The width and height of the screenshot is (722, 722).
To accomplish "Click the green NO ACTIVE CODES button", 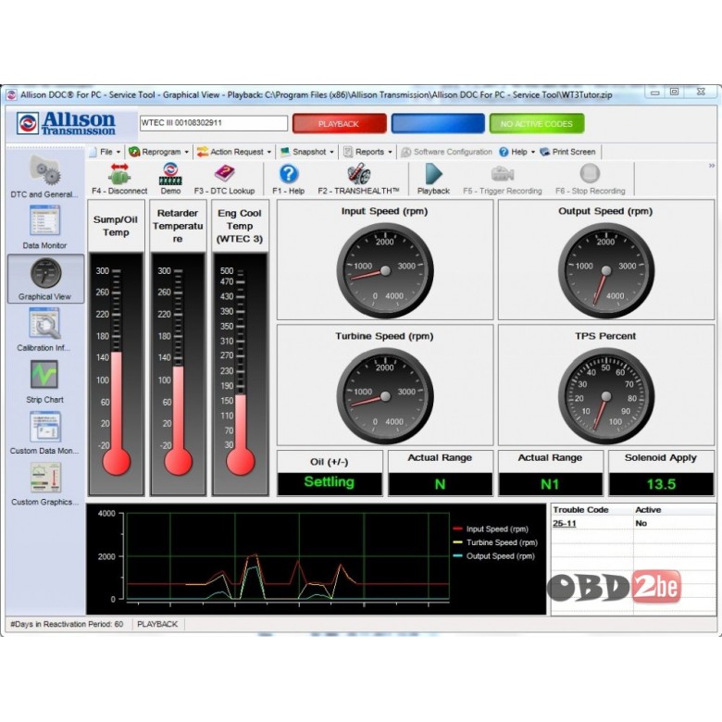I will click(x=537, y=123).
